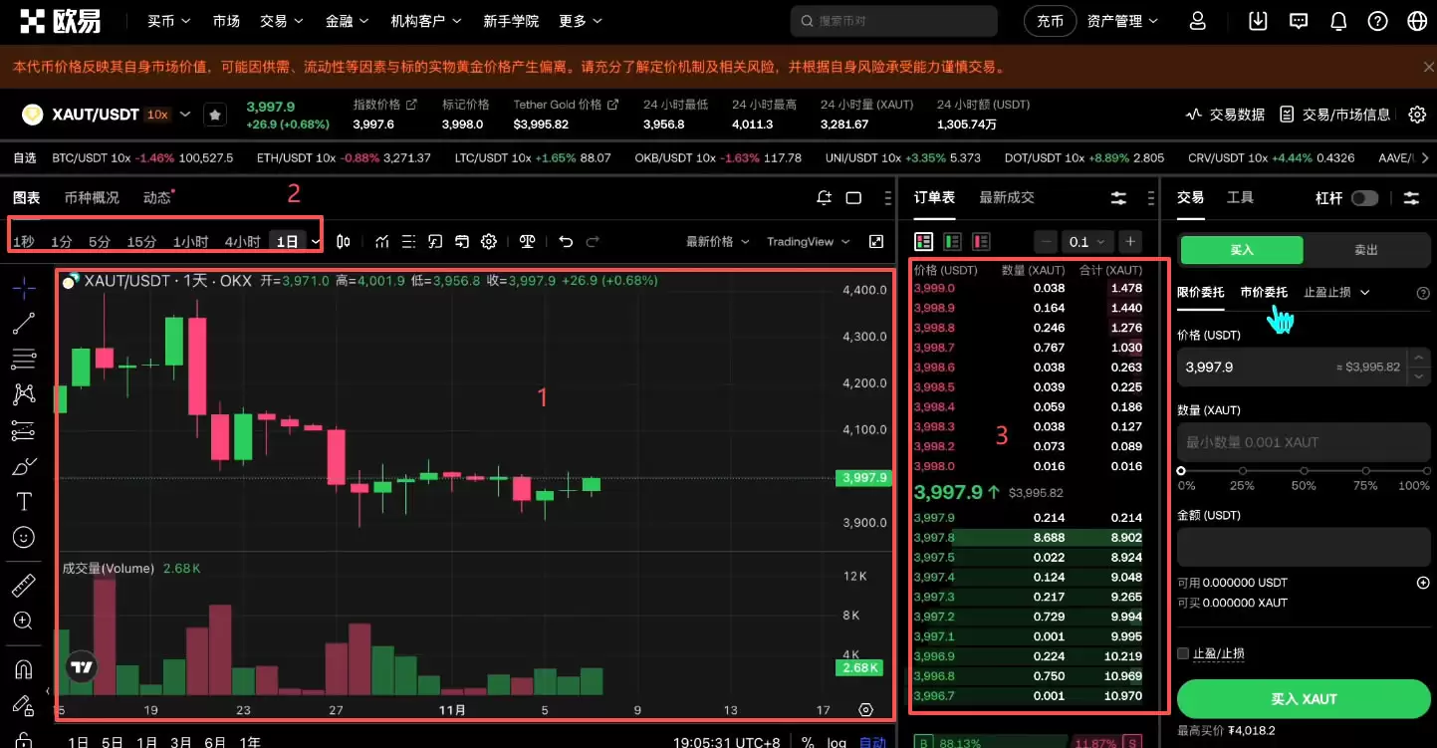
Task: Switch order book to sell-only view
Action: [979, 241]
